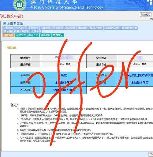Select the orange 录取结果 tab
The height and width of the screenshot is (157, 153).
pos(9,35)
